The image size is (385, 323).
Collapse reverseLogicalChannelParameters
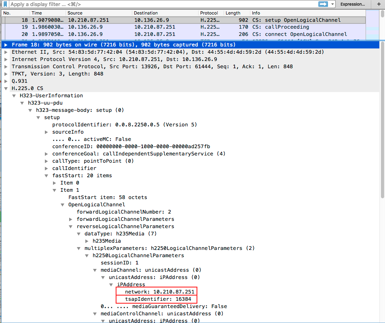pos(71,227)
